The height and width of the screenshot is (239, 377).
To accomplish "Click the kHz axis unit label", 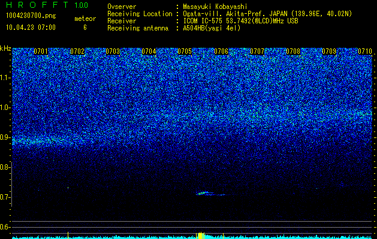I will [5, 48].
